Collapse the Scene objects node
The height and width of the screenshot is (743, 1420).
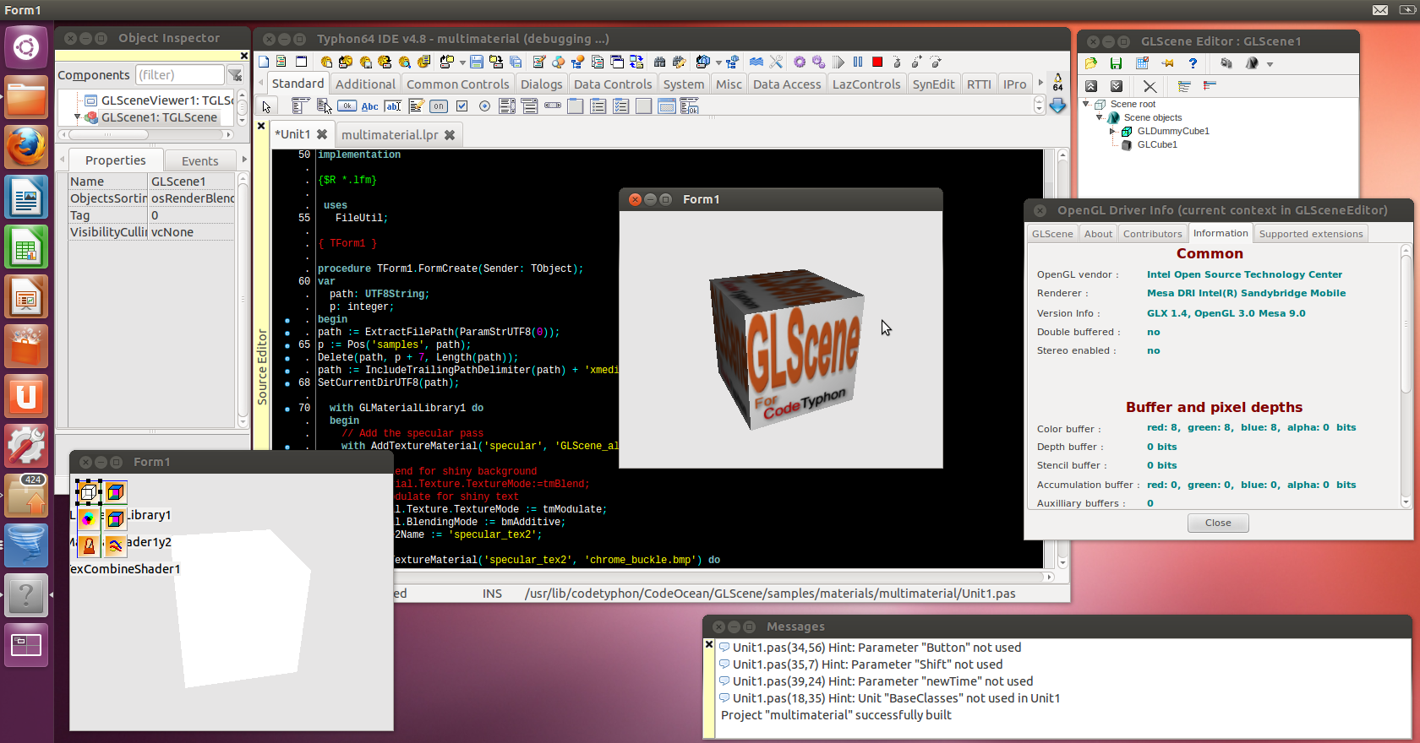[1100, 117]
